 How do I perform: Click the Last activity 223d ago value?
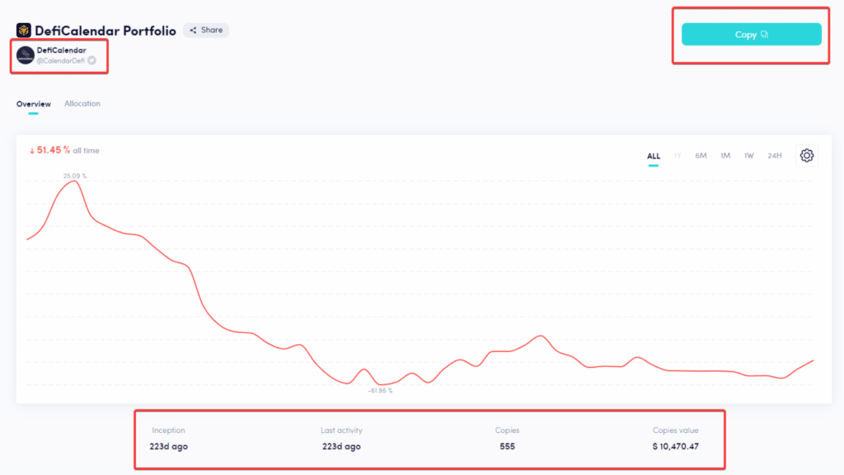click(x=341, y=446)
